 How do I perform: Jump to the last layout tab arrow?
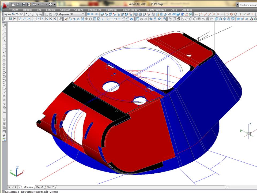click(x=19, y=187)
